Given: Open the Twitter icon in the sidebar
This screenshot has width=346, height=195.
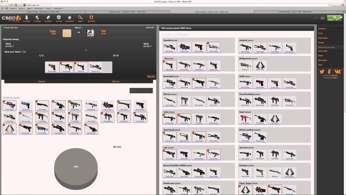Looking at the screenshot, I should tap(322, 72).
